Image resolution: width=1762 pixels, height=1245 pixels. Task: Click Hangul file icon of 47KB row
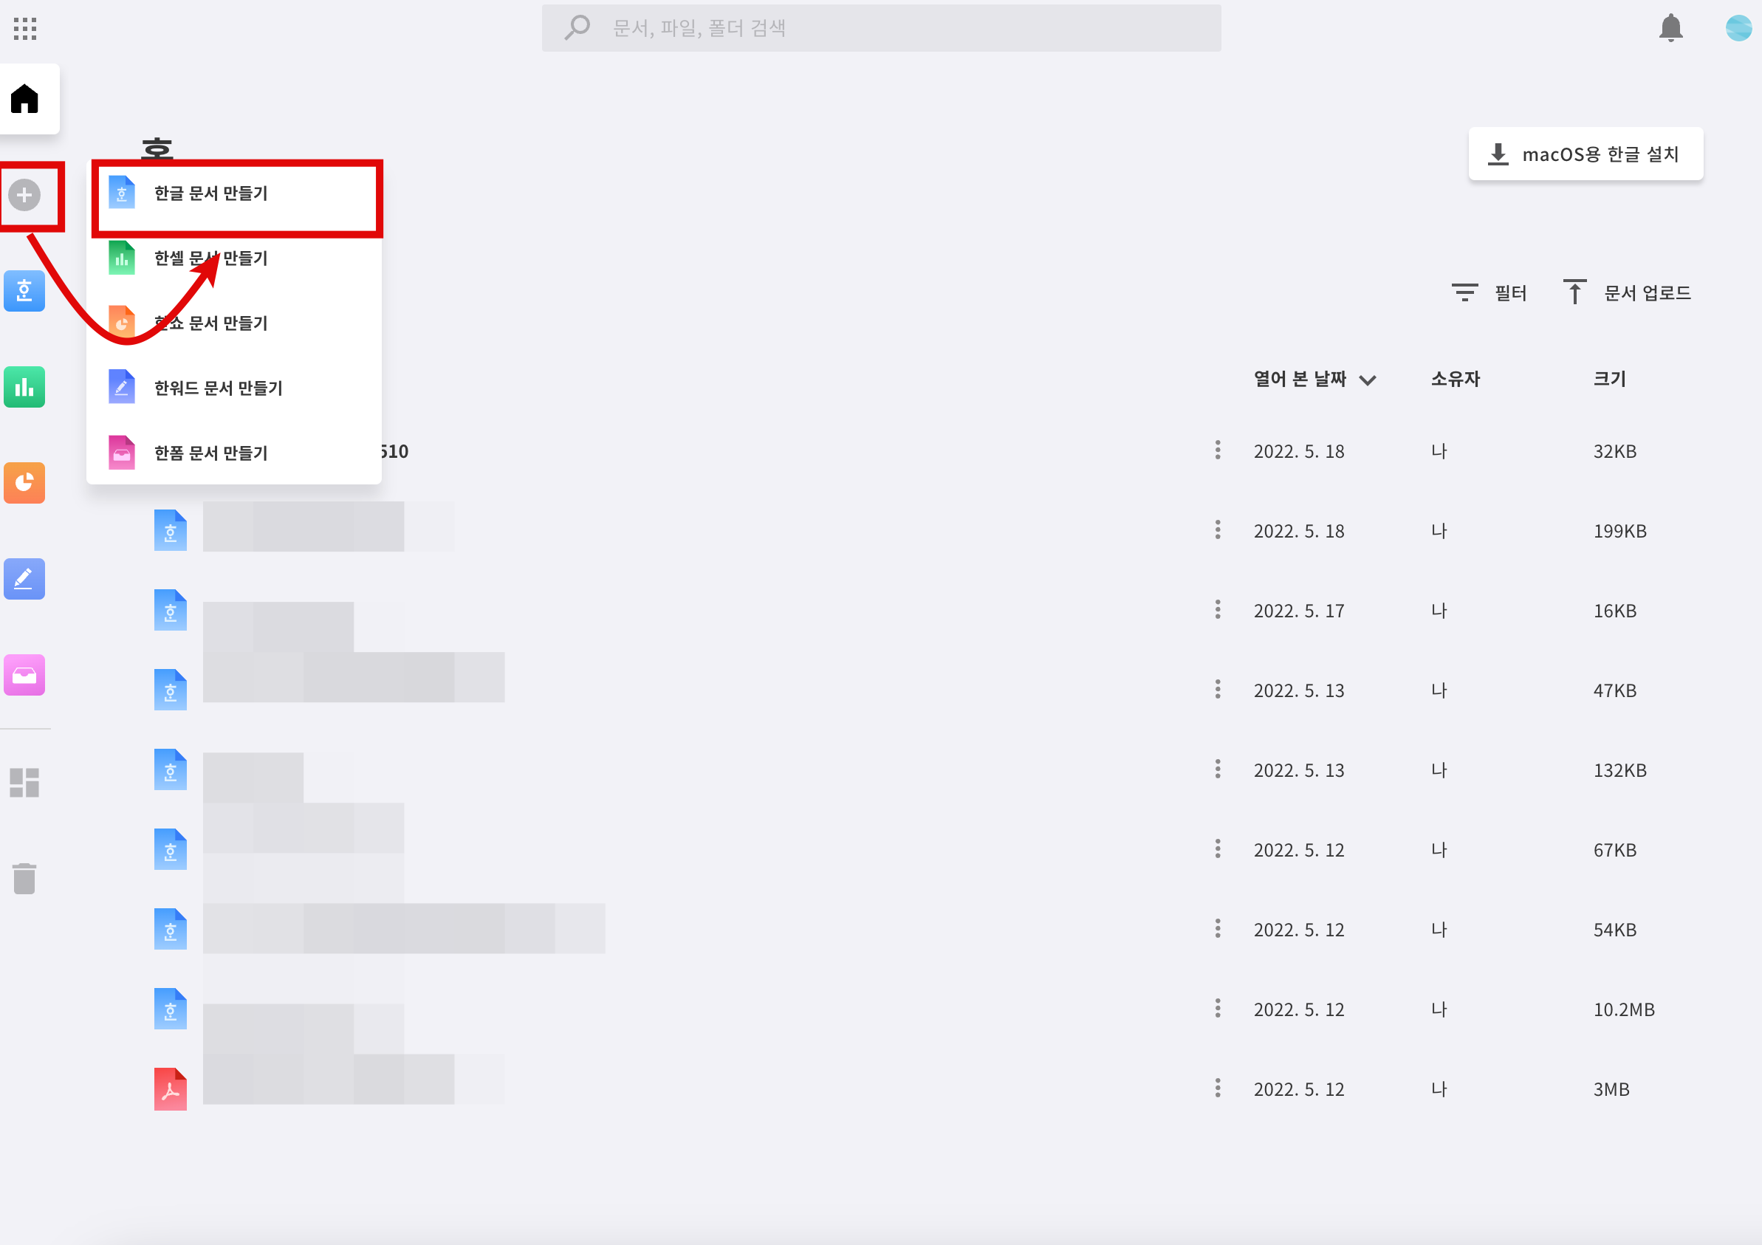click(171, 690)
